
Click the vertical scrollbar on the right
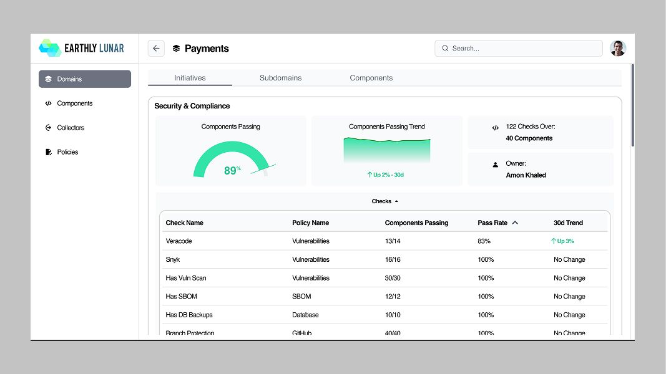click(632, 105)
